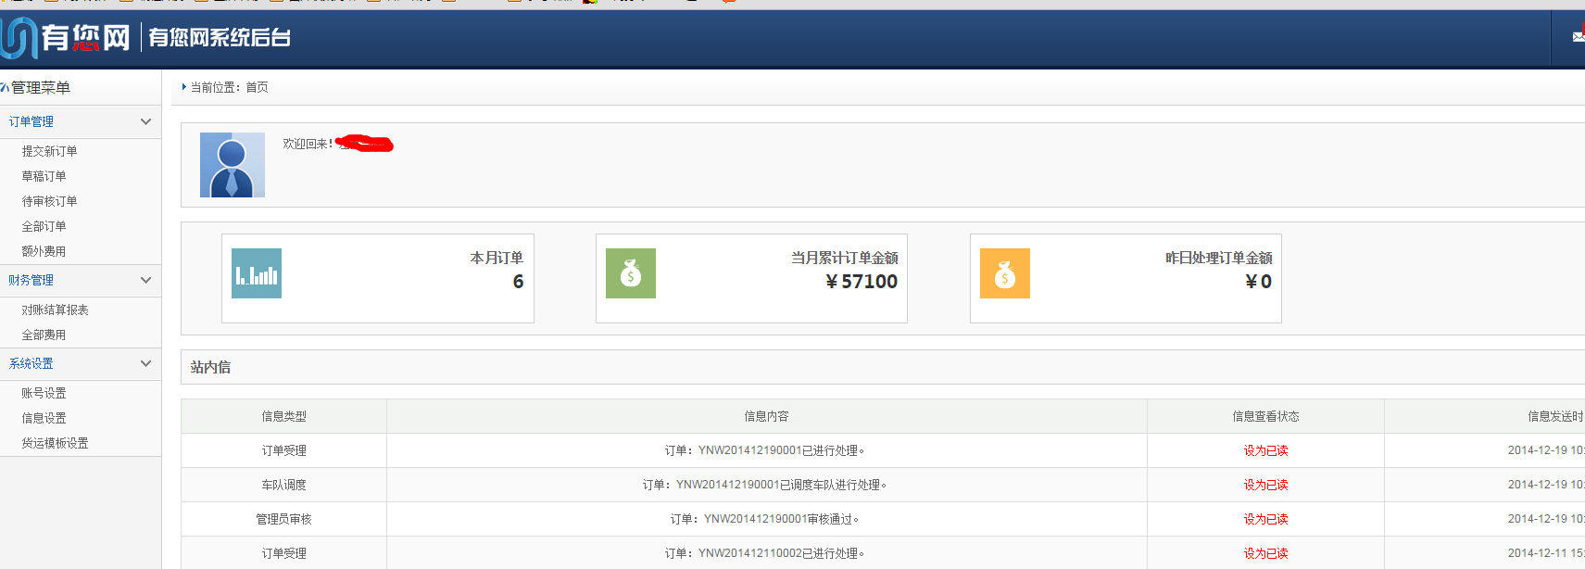The height and width of the screenshot is (569, 1585).
Task: Open 待审核订单 in the sidebar
Action: 49,201
